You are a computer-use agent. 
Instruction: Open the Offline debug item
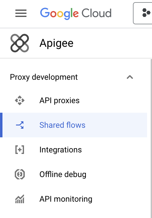(74, 174)
